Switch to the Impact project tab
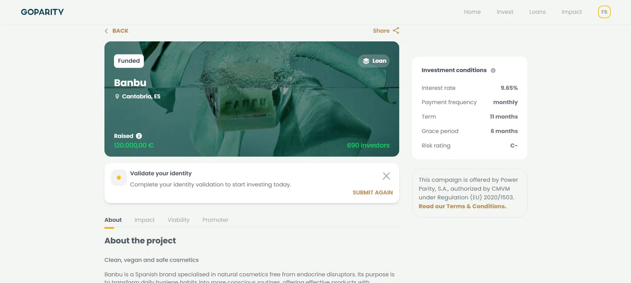 pos(144,220)
